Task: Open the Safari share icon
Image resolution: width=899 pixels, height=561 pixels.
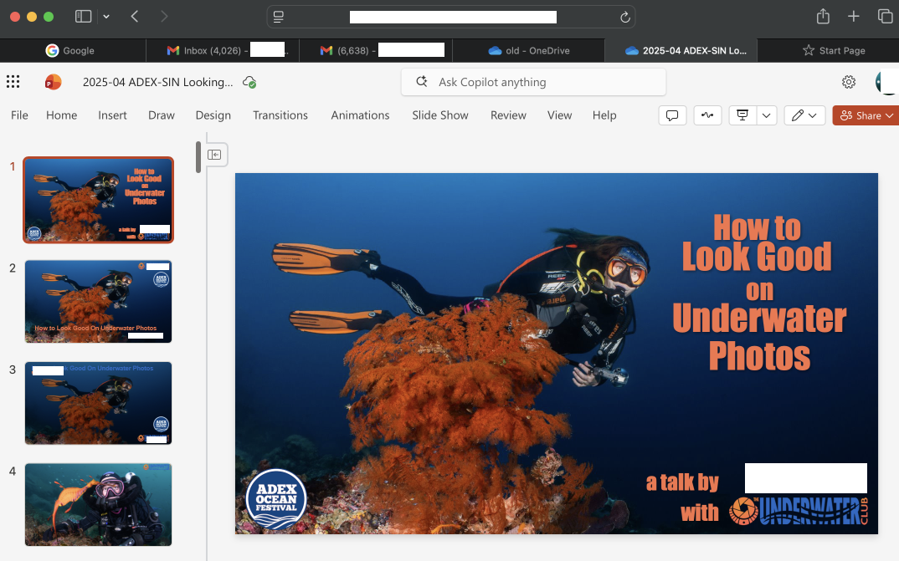Action: click(x=823, y=16)
